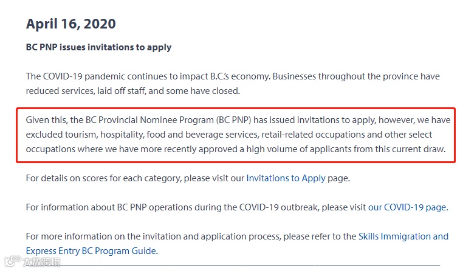Viewport: 460px width, 271px height.
Task: Click the watermark logo icon at bottom-left
Action: (x=12, y=261)
